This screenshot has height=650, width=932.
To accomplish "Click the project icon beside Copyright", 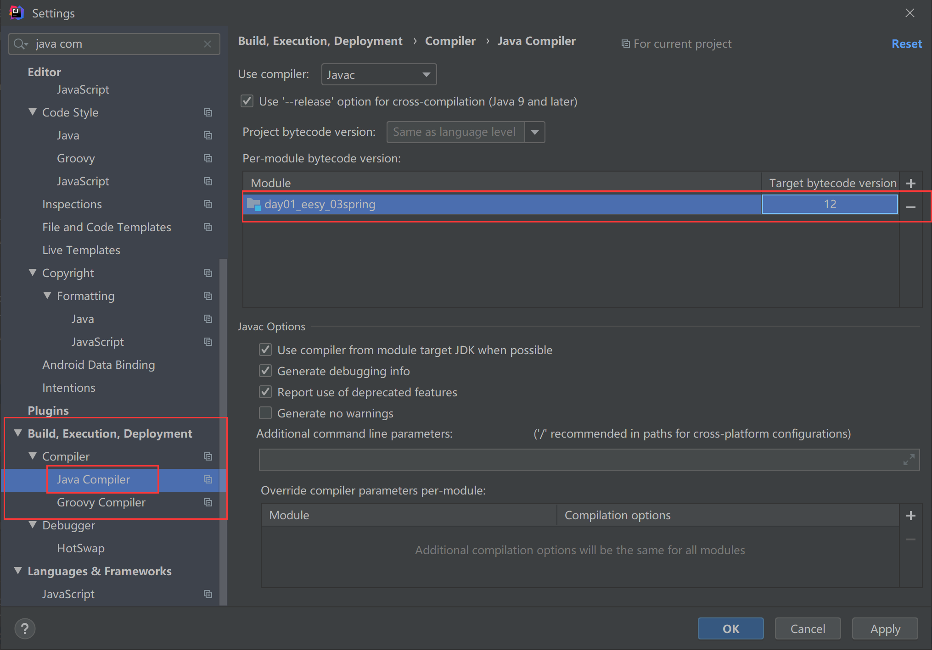I will click(x=208, y=273).
